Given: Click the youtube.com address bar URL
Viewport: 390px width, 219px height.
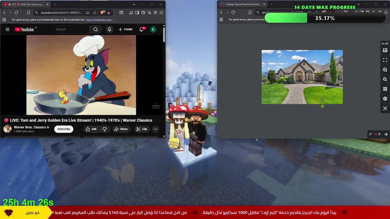Looking at the screenshot, I should [x=61, y=12].
